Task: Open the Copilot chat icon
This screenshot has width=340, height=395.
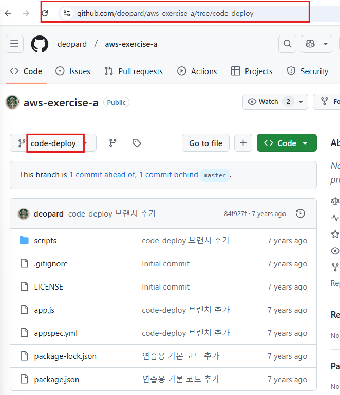Action: (x=310, y=44)
